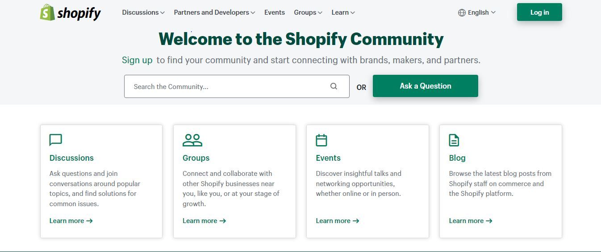Open the English language selector
Viewport: 601px width, 252px height.
click(477, 12)
